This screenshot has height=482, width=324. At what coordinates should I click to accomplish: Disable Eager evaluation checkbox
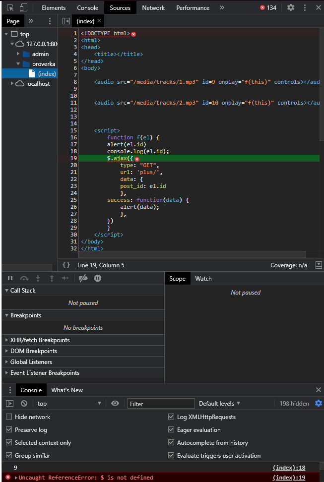coord(171,430)
